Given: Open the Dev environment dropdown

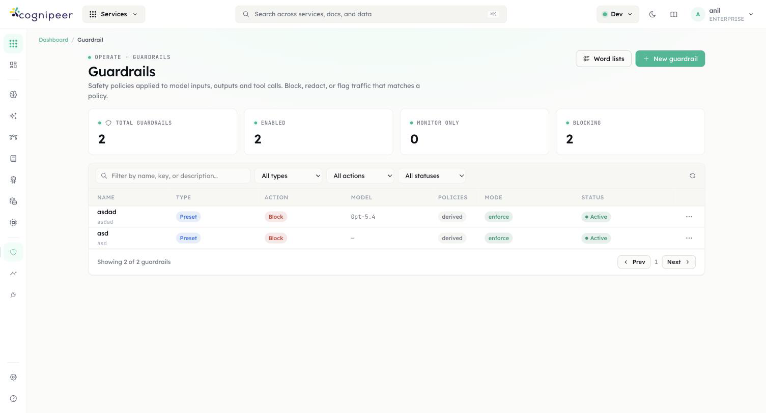Looking at the screenshot, I should point(617,14).
